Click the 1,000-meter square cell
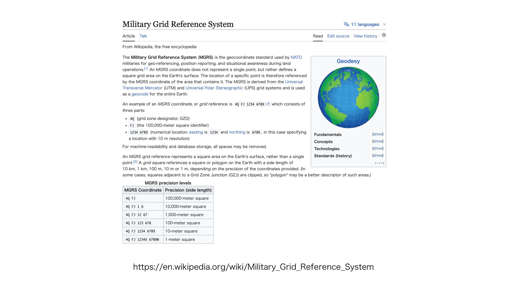 pos(188,215)
